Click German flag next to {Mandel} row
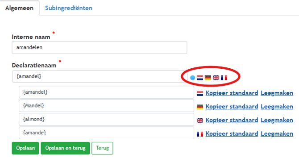The width and height of the screenshot is (299, 162). coord(200,107)
